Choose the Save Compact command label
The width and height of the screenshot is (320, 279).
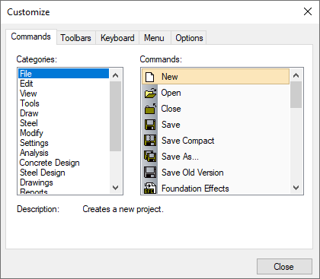[x=188, y=141]
